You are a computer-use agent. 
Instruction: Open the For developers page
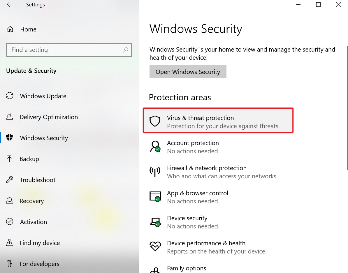(39, 264)
